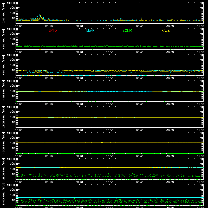Click 00:30 time label under 410 MHz panel

109,52
